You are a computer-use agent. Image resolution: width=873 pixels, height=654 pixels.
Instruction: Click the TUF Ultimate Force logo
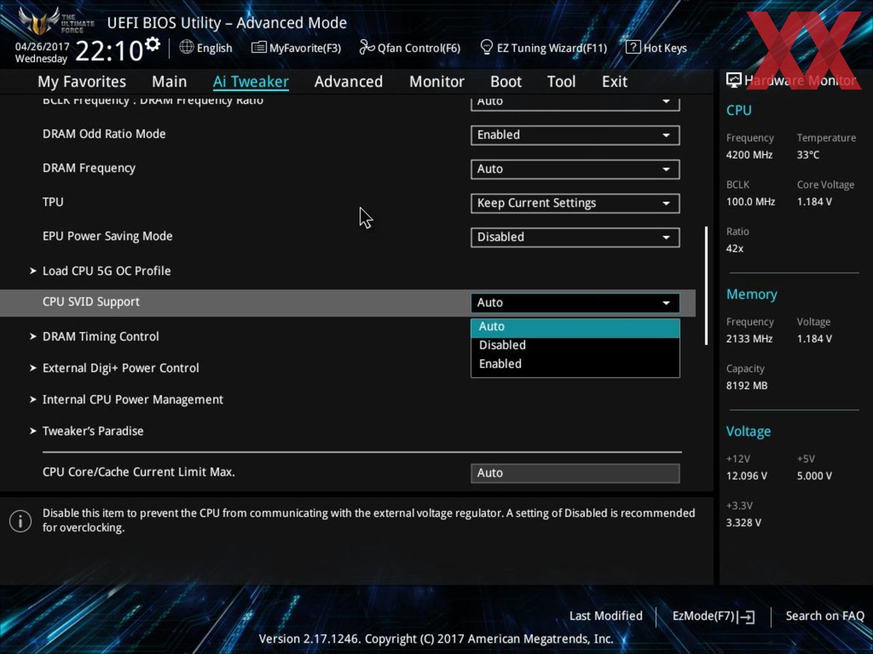[x=55, y=21]
